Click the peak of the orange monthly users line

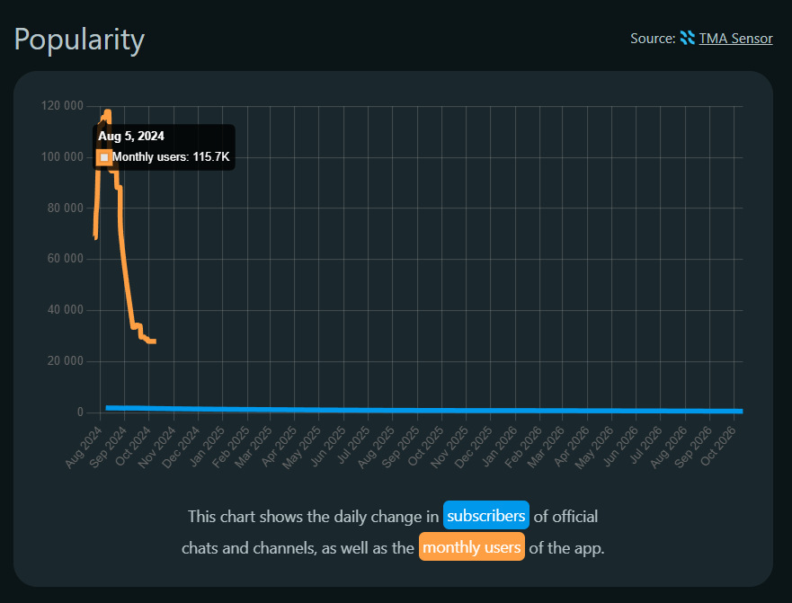point(108,111)
